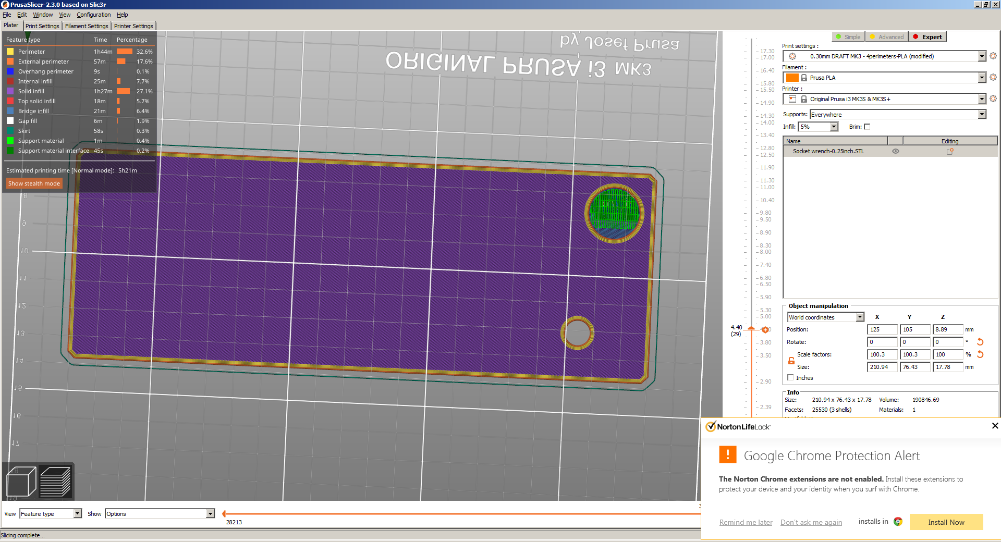Click the reset scale arrow icon

point(980,354)
